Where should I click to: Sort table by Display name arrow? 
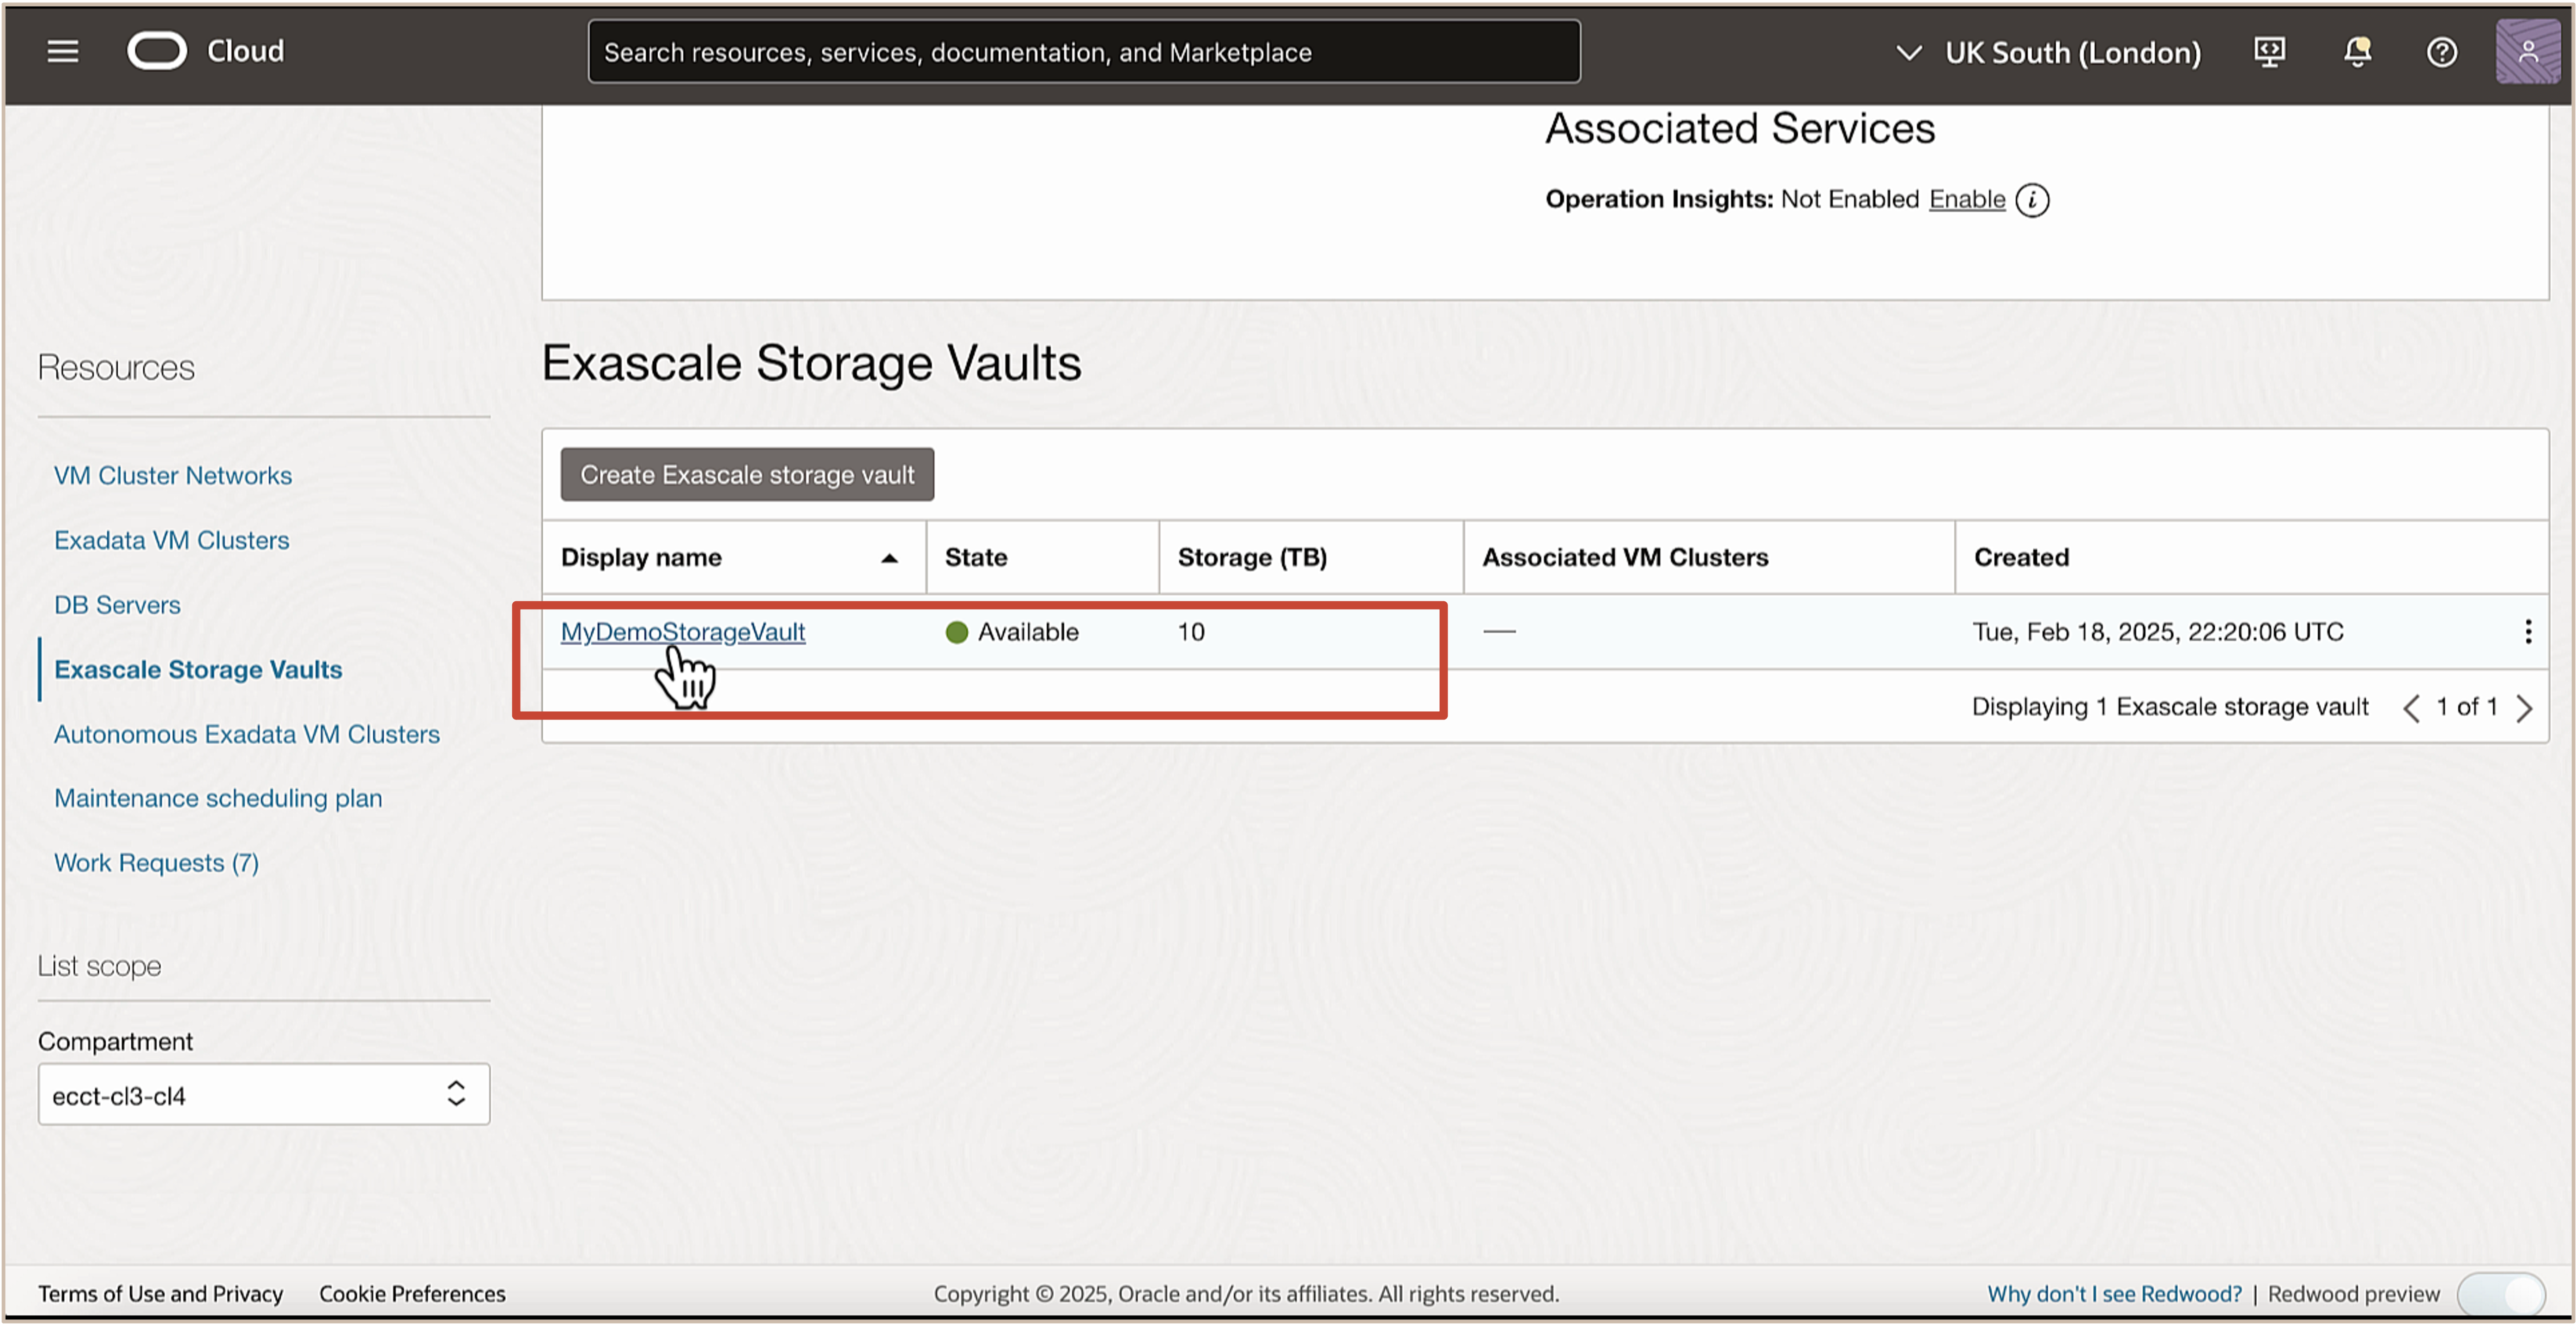click(889, 558)
